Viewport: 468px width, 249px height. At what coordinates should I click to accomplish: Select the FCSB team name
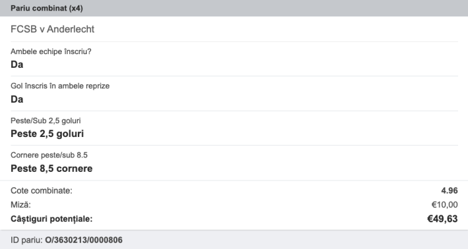pos(24,29)
